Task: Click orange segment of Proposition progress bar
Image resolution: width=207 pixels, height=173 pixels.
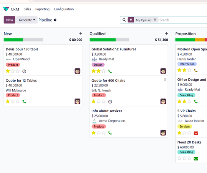Action: pyautogui.click(x=200, y=40)
